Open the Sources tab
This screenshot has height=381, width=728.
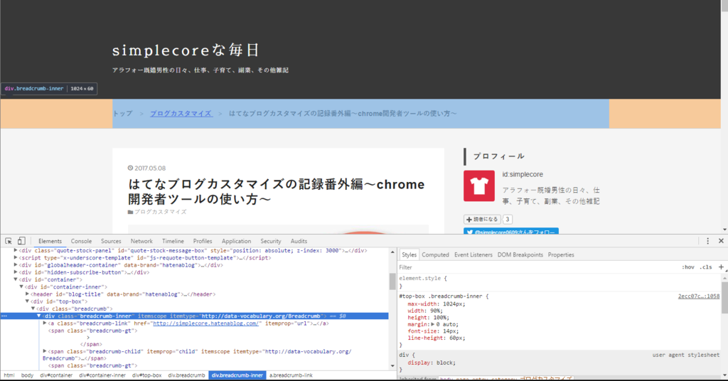pyautogui.click(x=111, y=241)
